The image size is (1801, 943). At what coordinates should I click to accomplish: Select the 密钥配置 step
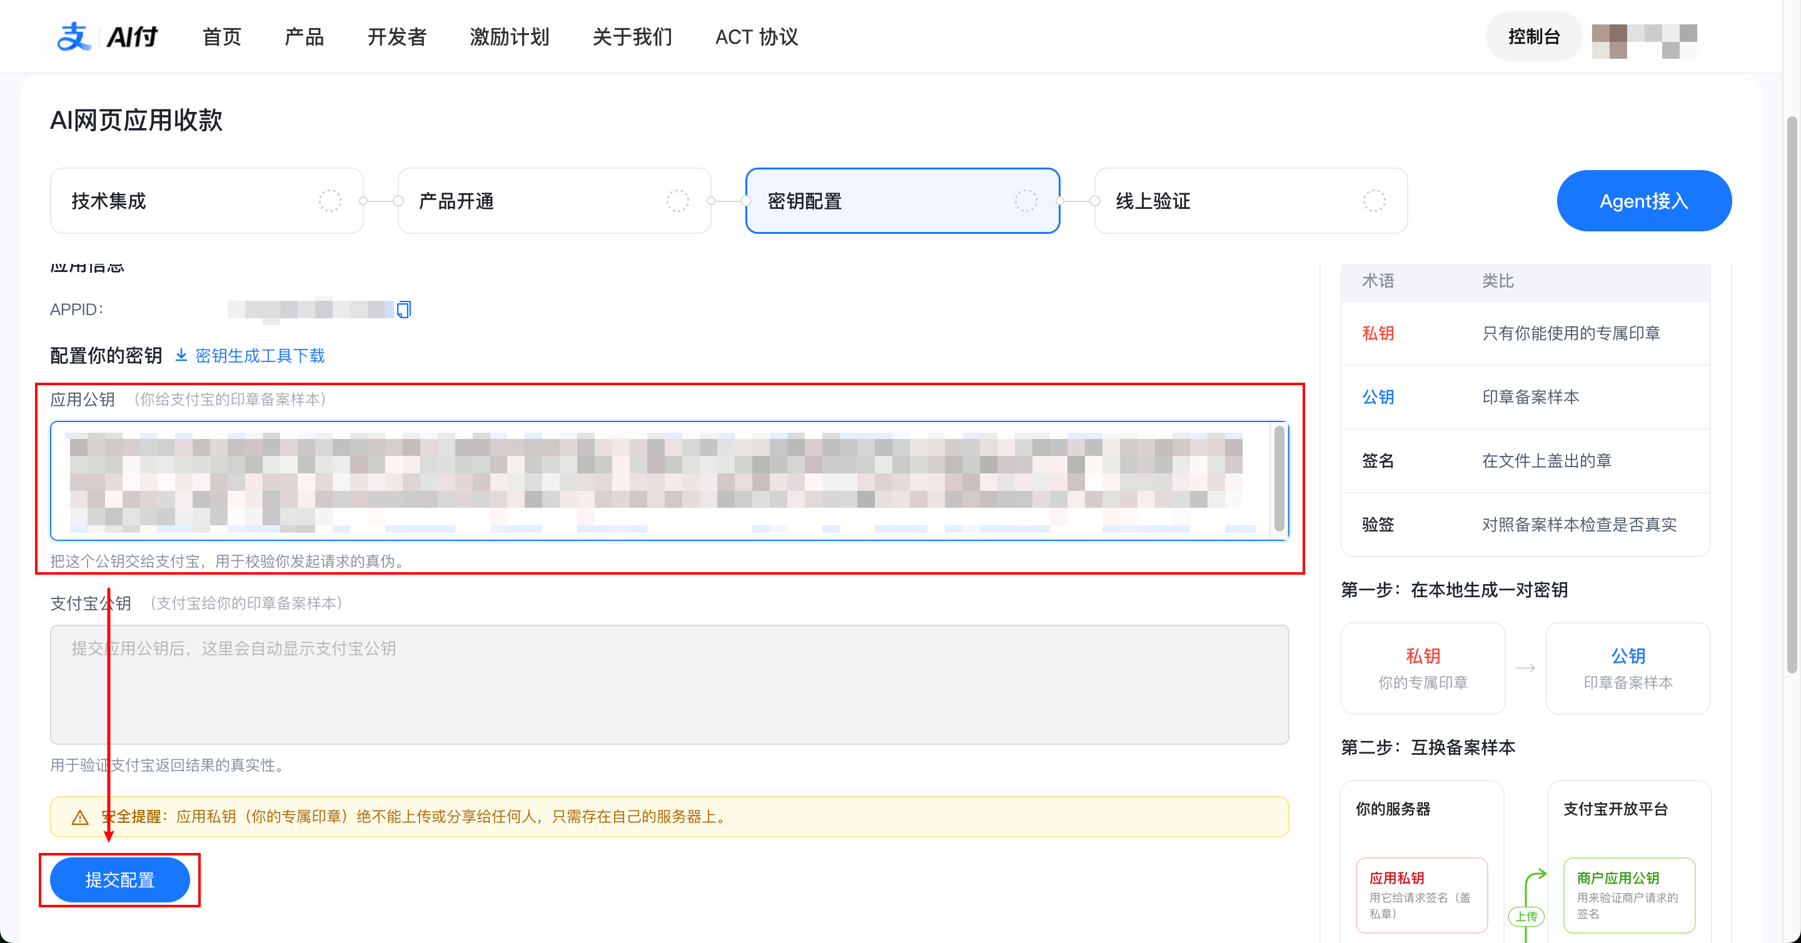point(902,201)
